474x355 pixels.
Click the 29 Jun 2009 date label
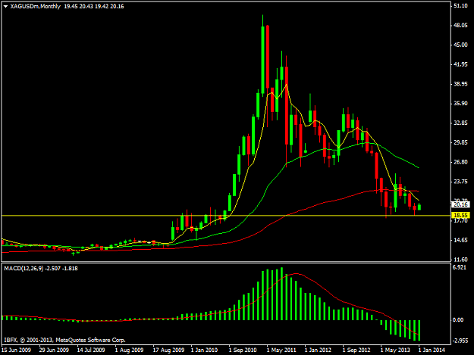[54, 350]
